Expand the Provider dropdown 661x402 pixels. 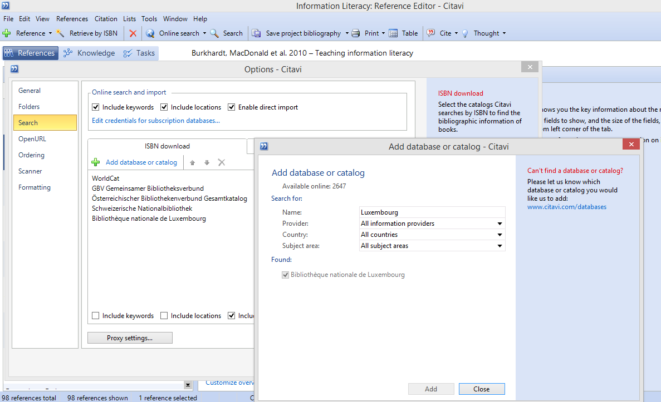(500, 224)
